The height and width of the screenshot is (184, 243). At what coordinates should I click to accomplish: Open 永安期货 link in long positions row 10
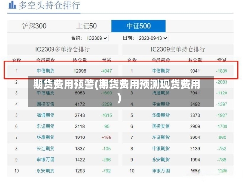(46, 171)
